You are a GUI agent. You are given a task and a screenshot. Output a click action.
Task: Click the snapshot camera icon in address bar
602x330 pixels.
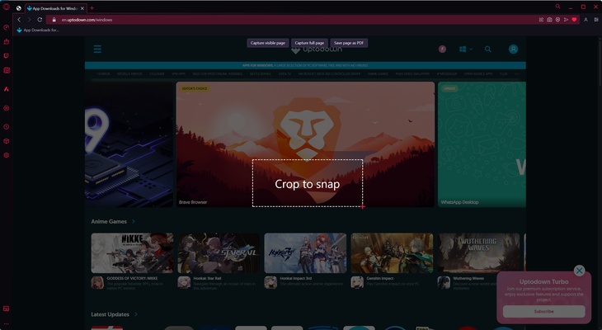click(549, 20)
